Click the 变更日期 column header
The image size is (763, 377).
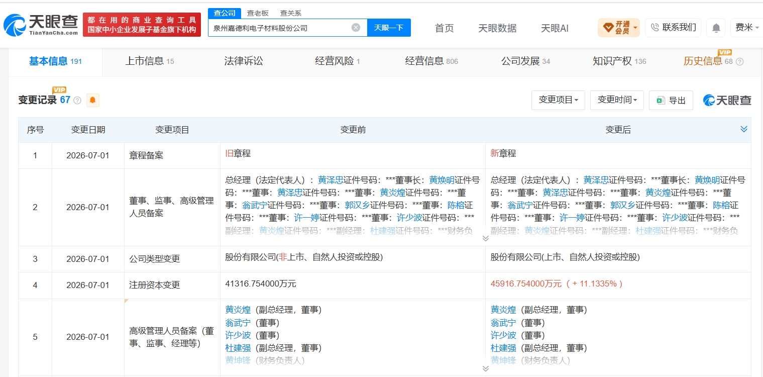(x=88, y=130)
